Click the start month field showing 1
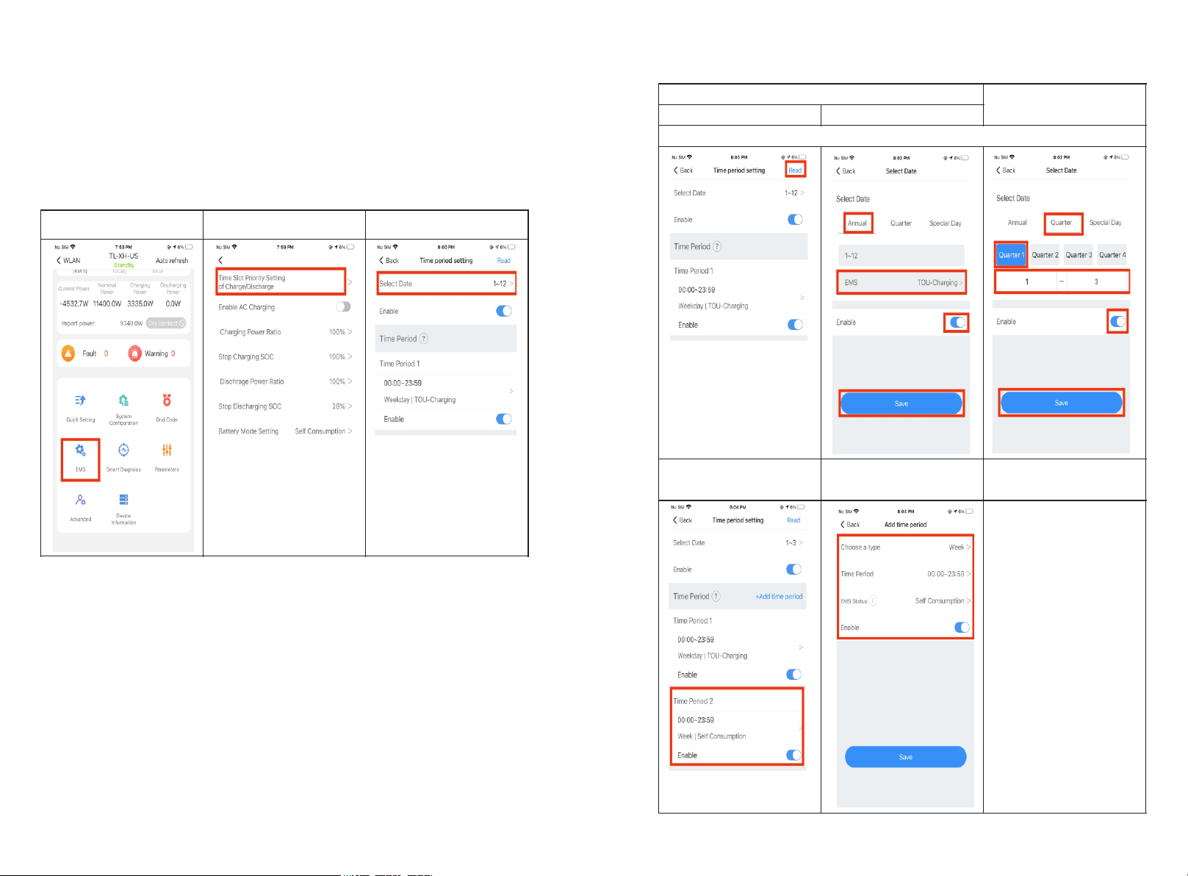Viewport: 1188px width, 876px height. click(1026, 281)
